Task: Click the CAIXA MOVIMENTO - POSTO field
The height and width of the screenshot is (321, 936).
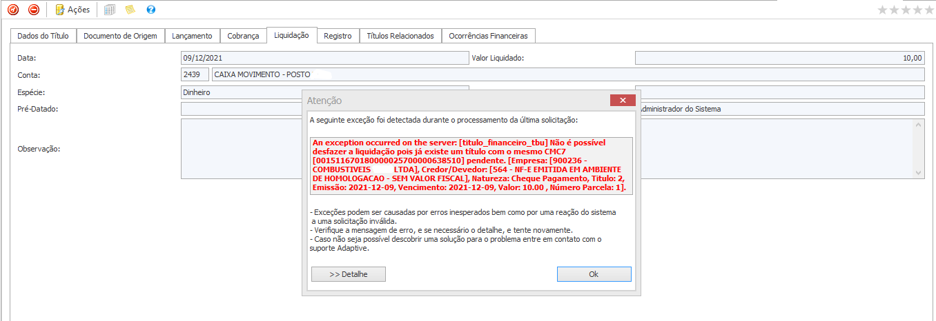Action: (x=567, y=74)
